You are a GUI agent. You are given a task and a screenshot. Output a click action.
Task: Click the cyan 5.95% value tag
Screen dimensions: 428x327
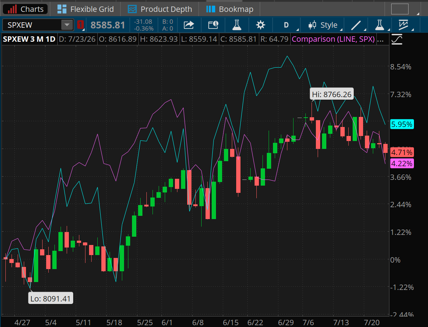pos(402,124)
